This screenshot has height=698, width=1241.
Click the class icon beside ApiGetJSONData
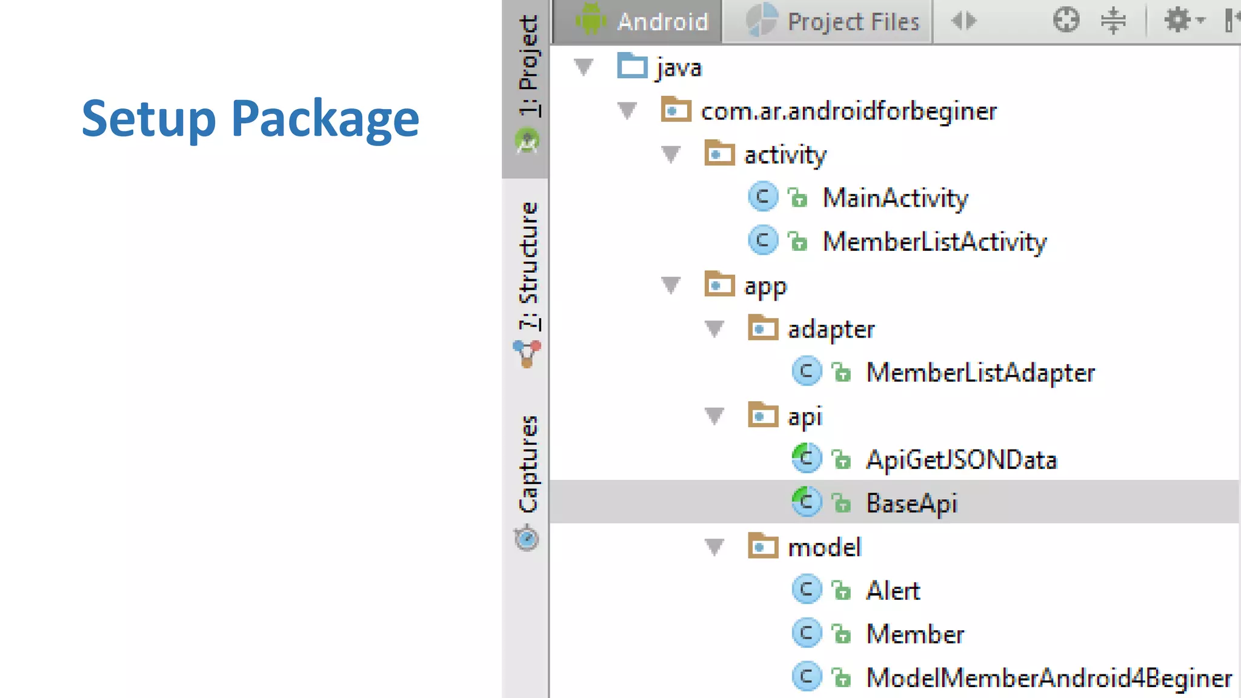(807, 458)
